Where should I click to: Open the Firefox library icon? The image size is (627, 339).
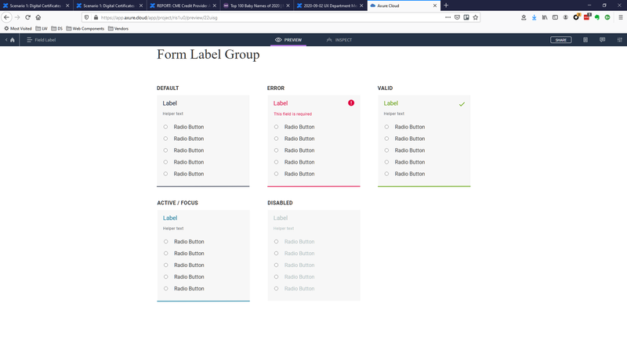[545, 17]
